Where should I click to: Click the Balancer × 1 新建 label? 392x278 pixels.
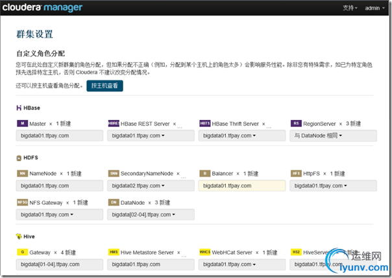235,174
